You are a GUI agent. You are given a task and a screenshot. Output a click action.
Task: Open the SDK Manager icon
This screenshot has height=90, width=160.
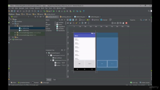[80, 11]
